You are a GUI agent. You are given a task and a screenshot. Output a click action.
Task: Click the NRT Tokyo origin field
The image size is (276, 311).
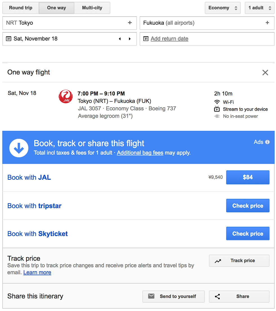(70, 23)
